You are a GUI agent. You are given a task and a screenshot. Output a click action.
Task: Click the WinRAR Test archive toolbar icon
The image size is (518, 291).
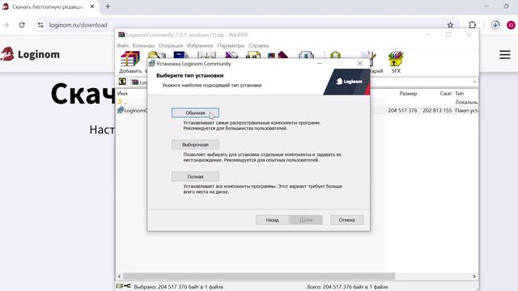181,56
